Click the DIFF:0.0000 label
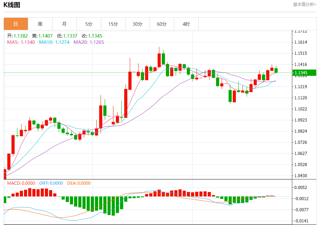Screen dimensions: 318x225 [x=51, y=183]
